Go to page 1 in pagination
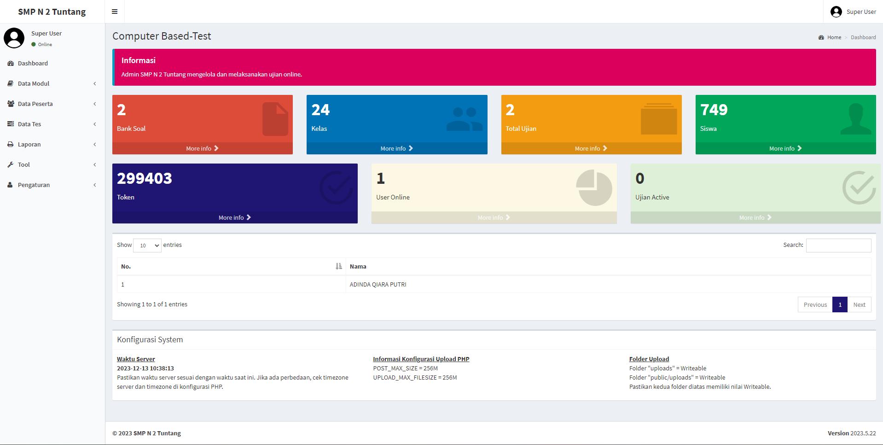883x445 pixels. pos(840,304)
